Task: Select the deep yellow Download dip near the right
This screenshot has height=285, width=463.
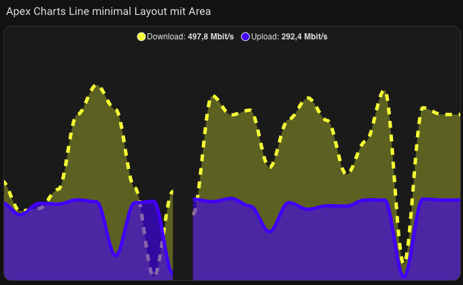Action: coord(403,262)
